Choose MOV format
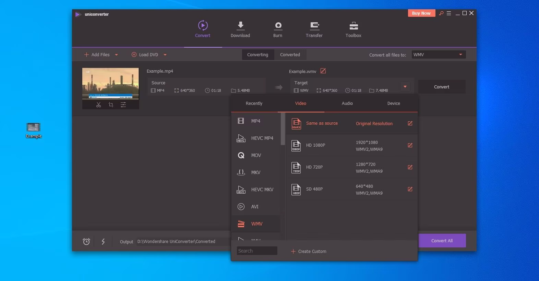 pyautogui.click(x=256, y=155)
